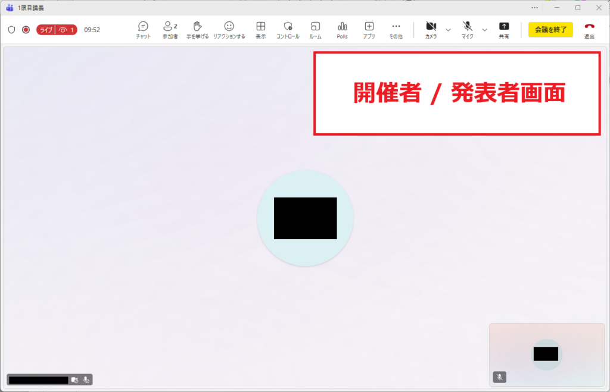The image size is (610, 392).
Task: Leave the meeting with 退出 button
Action: pos(589,30)
